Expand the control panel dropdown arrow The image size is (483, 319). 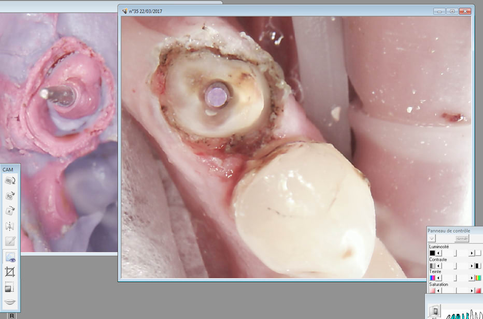pos(432,238)
